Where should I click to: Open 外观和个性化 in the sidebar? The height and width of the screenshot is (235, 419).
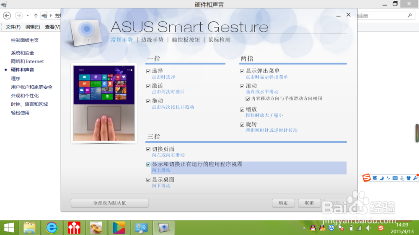pos(25,96)
